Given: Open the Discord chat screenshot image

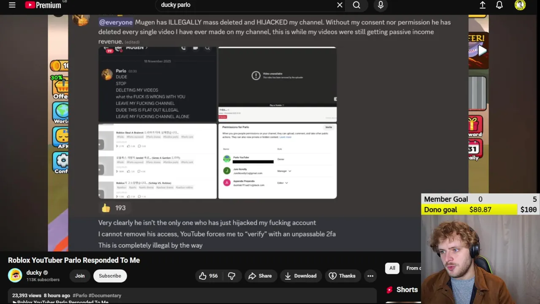Looking at the screenshot, I should coord(157,84).
